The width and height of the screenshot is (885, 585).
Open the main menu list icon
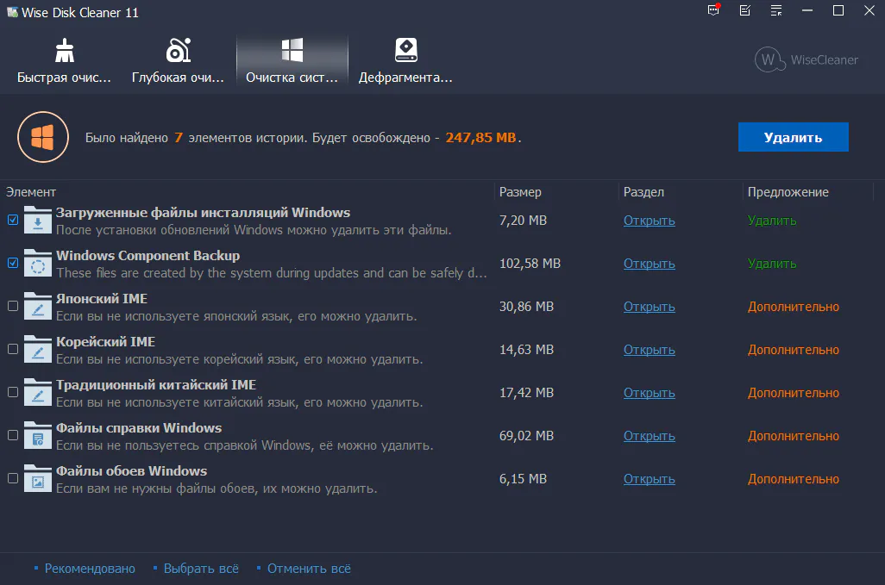[776, 10]
